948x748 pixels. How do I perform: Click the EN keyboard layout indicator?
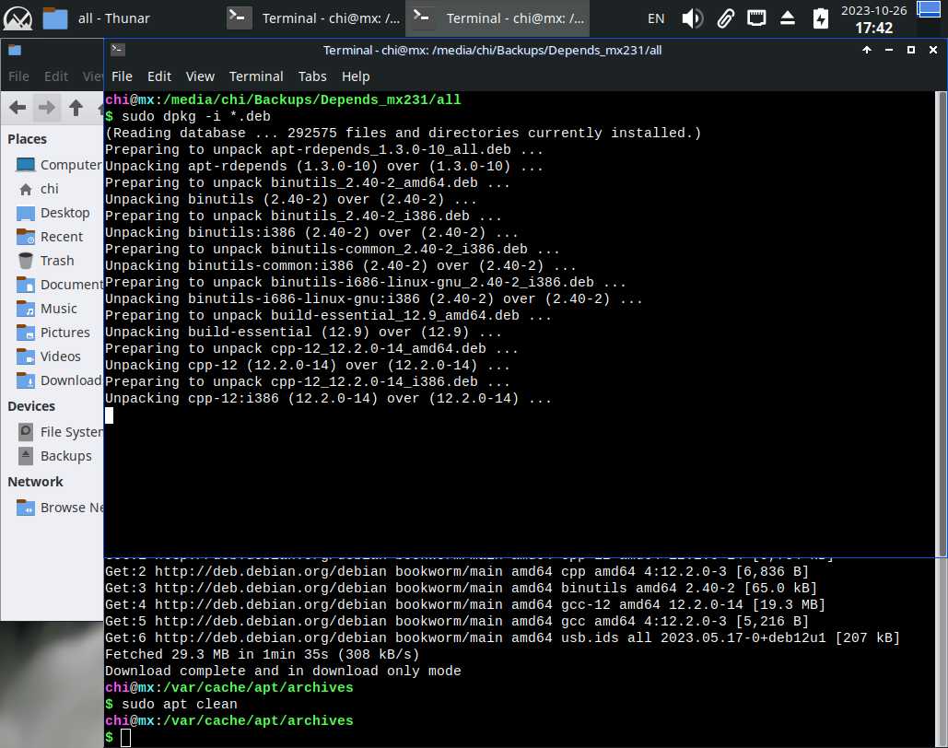[656, 18]
